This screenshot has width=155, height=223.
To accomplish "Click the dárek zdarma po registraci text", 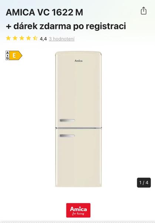I will 70,26.
